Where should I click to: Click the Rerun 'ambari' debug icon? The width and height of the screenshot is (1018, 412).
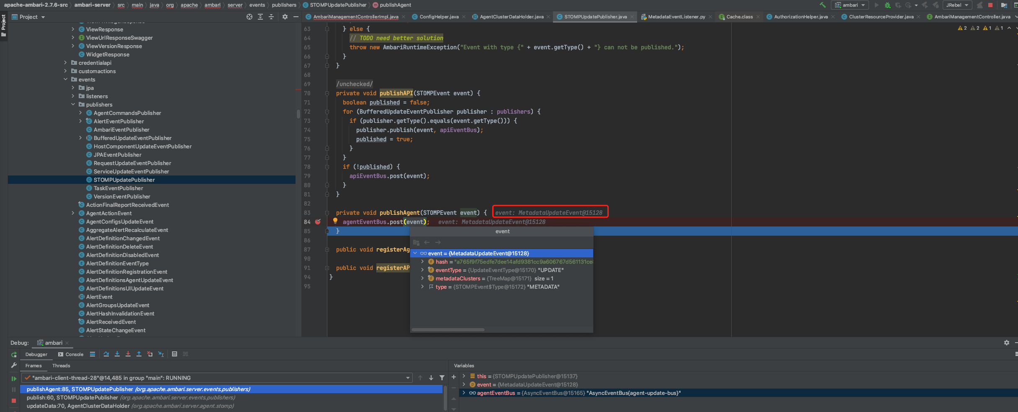point(14,354)
